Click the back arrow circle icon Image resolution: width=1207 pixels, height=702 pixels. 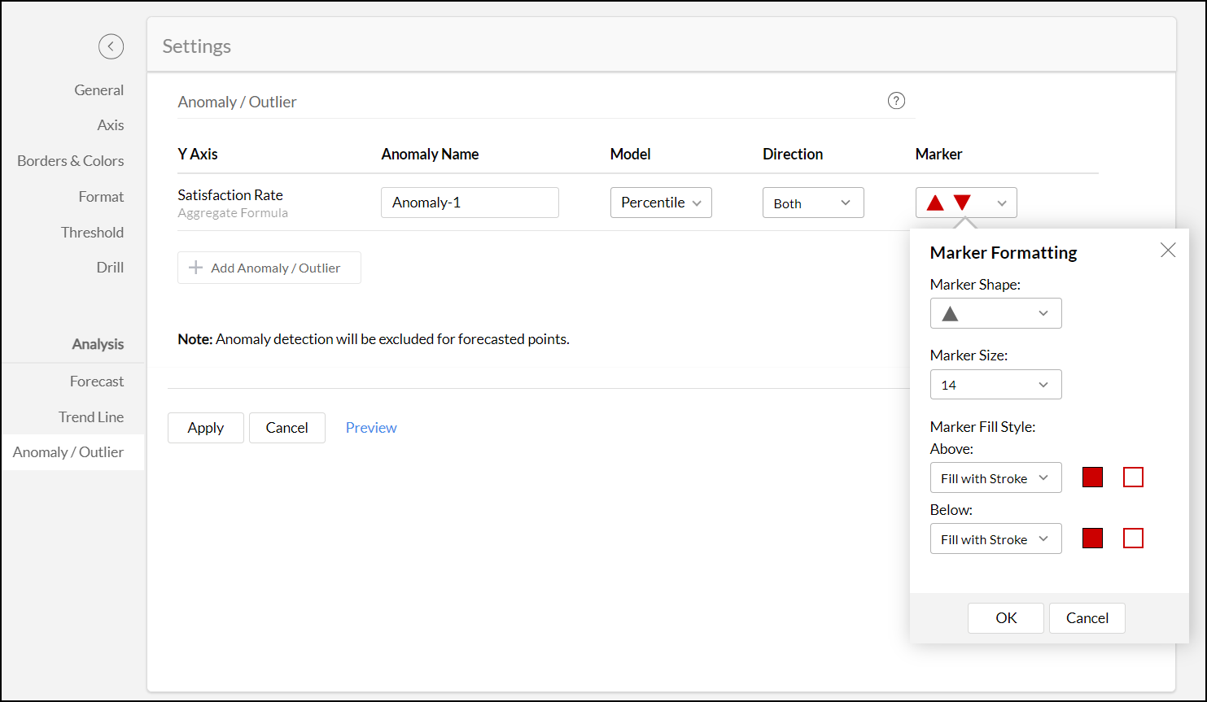click(111, 46)
